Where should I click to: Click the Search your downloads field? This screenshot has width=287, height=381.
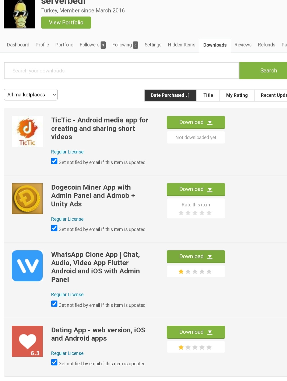tap(121, 71)
